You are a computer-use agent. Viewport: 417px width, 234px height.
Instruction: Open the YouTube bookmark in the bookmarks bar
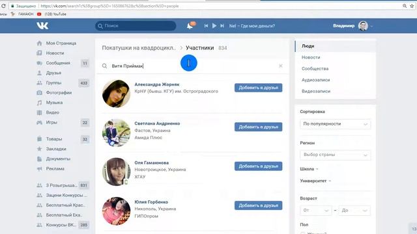coord(51,14)
